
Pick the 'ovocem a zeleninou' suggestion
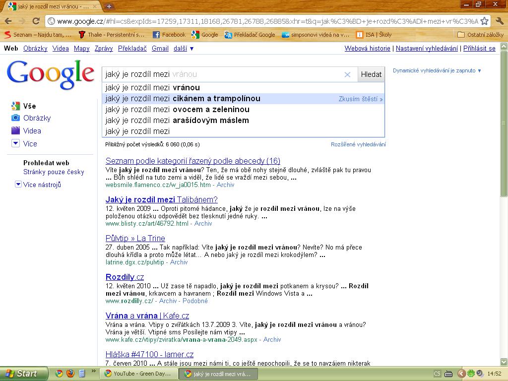211,110
